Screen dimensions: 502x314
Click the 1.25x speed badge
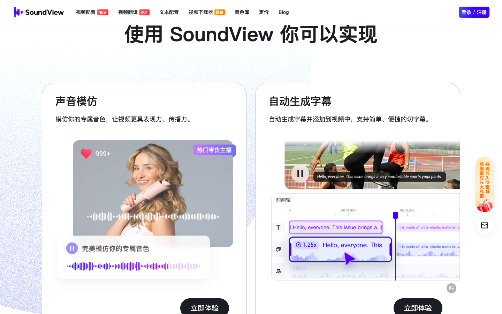pos(306,245)
